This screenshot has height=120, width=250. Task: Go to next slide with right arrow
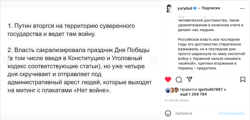[154, 60]
